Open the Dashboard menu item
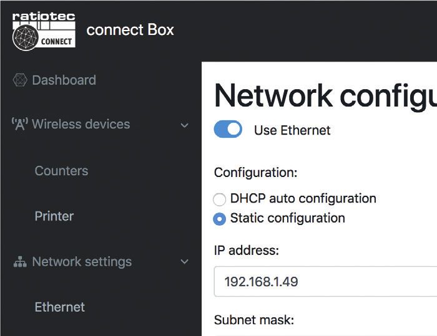 64,80
